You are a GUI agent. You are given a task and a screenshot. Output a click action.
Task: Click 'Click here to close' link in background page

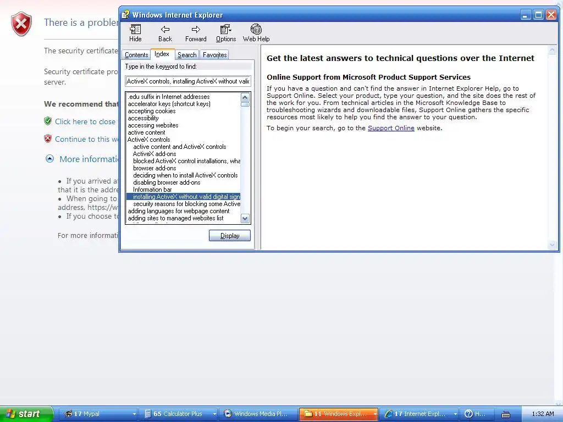click(x=85, y=121)
